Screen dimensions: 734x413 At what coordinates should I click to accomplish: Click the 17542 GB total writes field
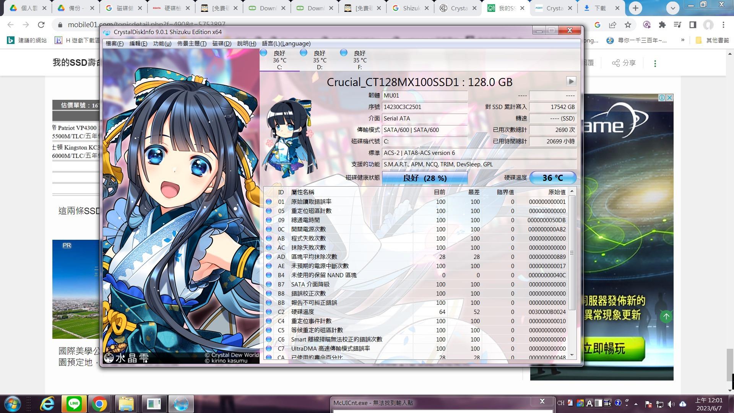click(553, 107)
